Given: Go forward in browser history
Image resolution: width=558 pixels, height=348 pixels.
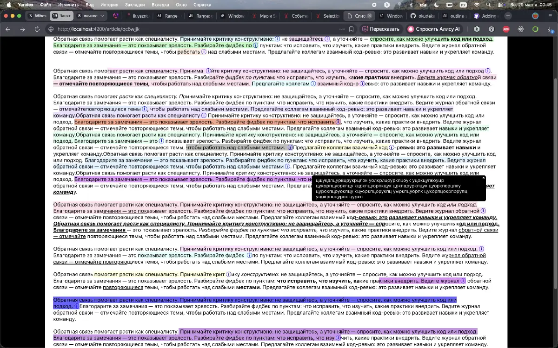Looking at the screenshot, I should click(22, 29).
